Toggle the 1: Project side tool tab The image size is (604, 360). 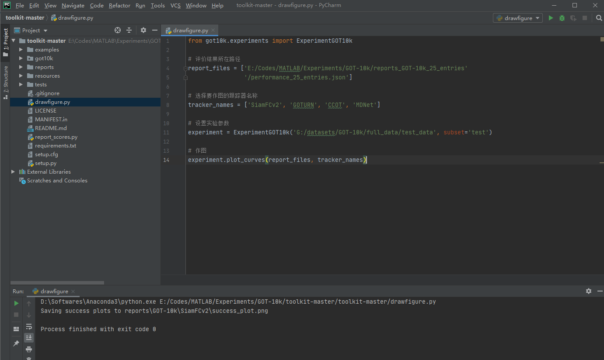pos(5,42)
